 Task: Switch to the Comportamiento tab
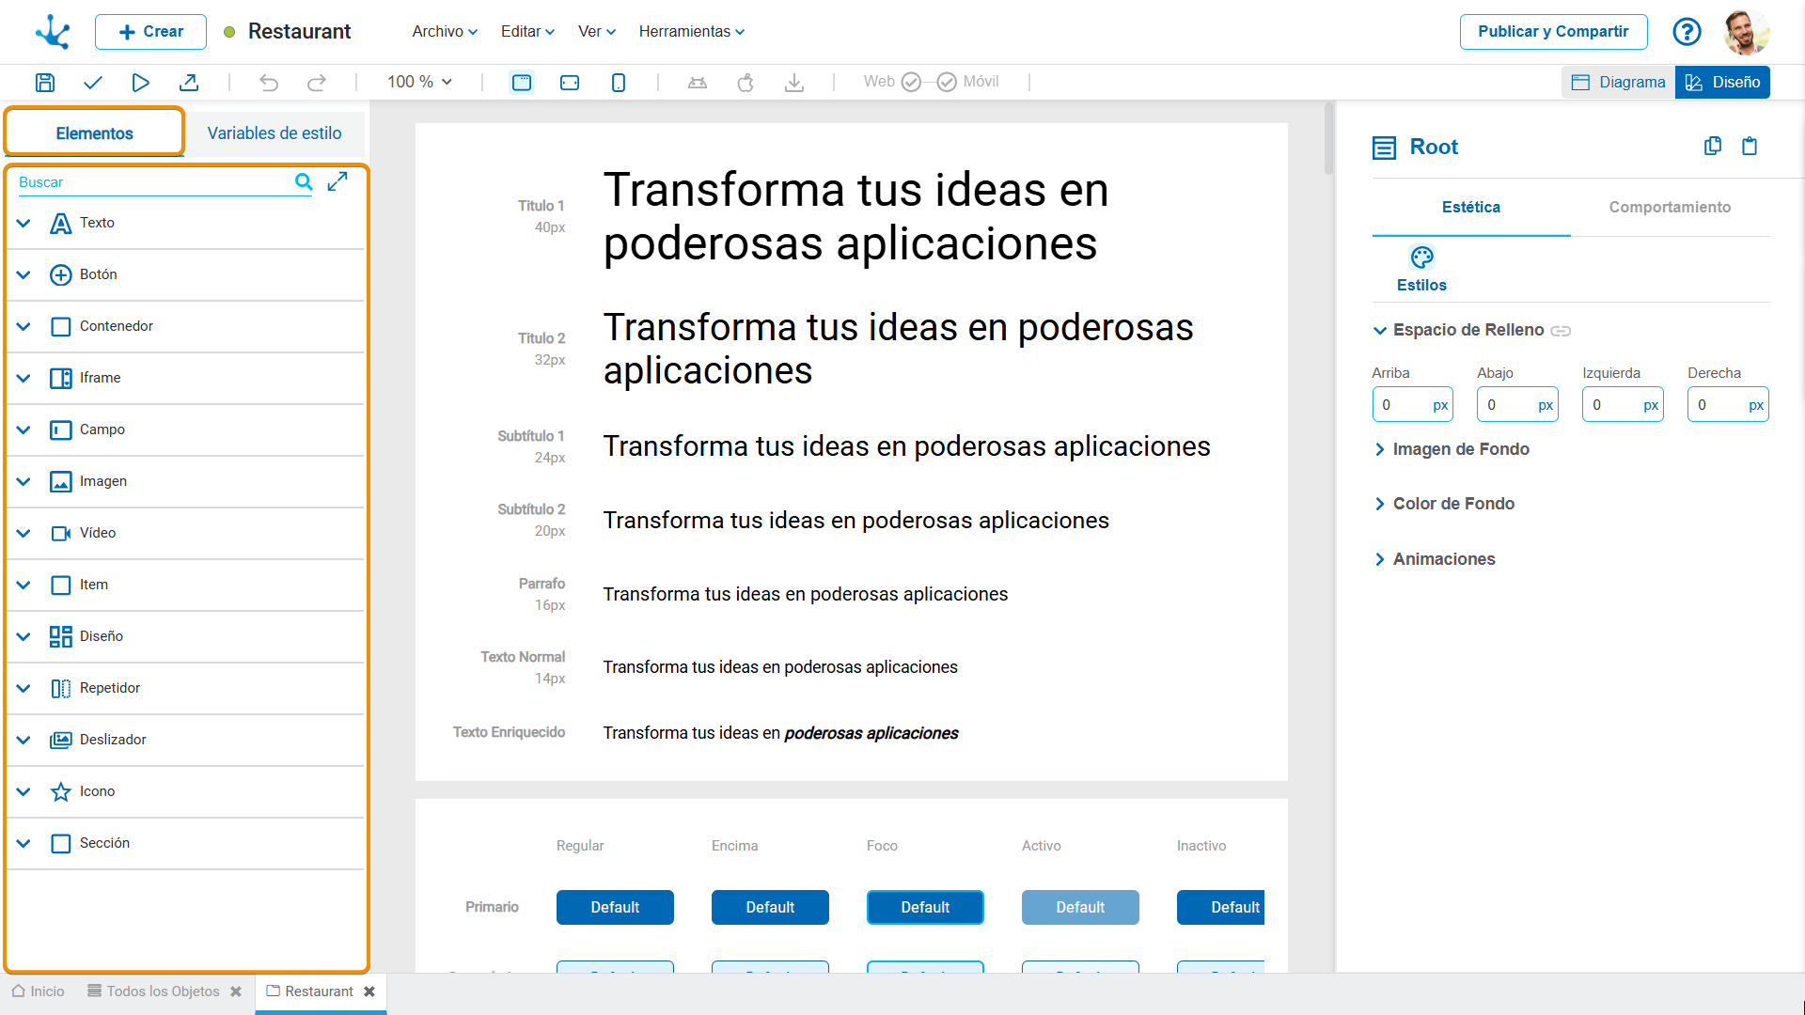[x=1669, y=207]
